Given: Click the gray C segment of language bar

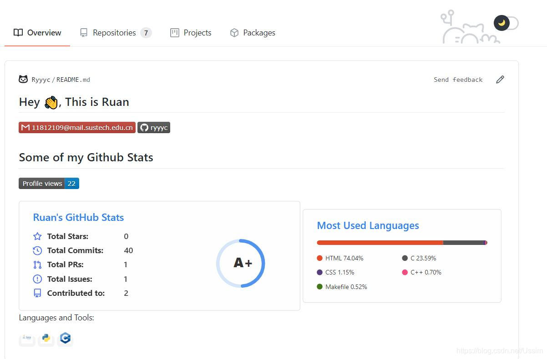Looking at the screenshot, I should pyautogui.click(x=463, y=243).
